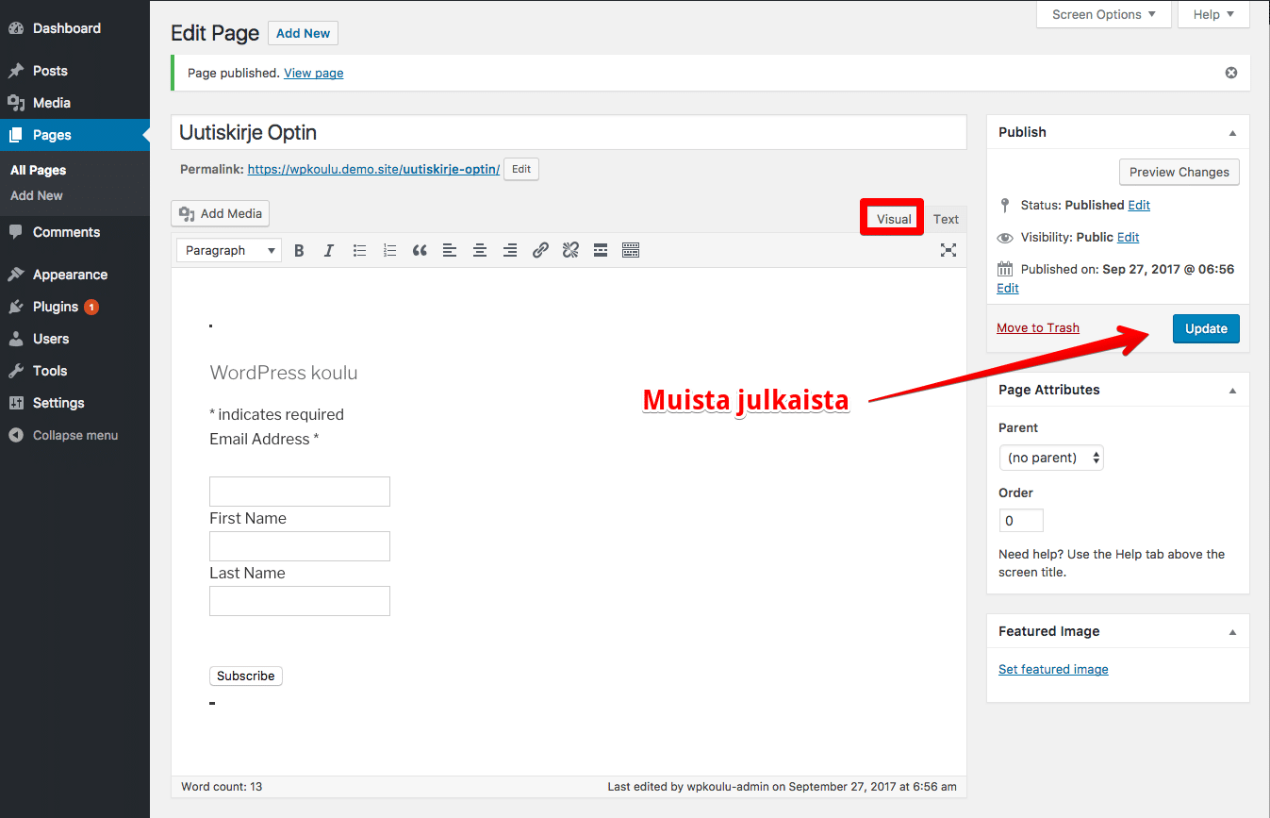Edit the Visibility setting
The image size is (1270, 818).
[x=1129, y=237]
